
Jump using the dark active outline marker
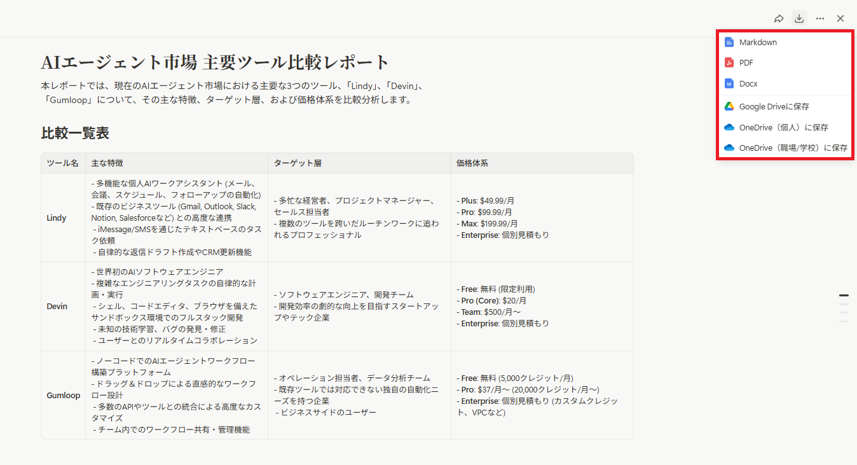point(844,296)
